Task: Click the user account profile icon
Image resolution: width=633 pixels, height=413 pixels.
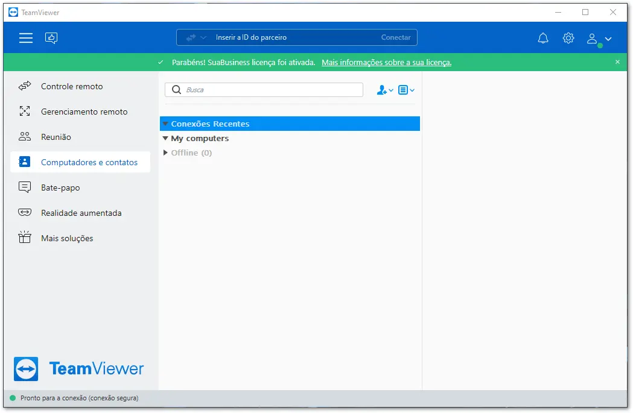Action: click(592, 39)
